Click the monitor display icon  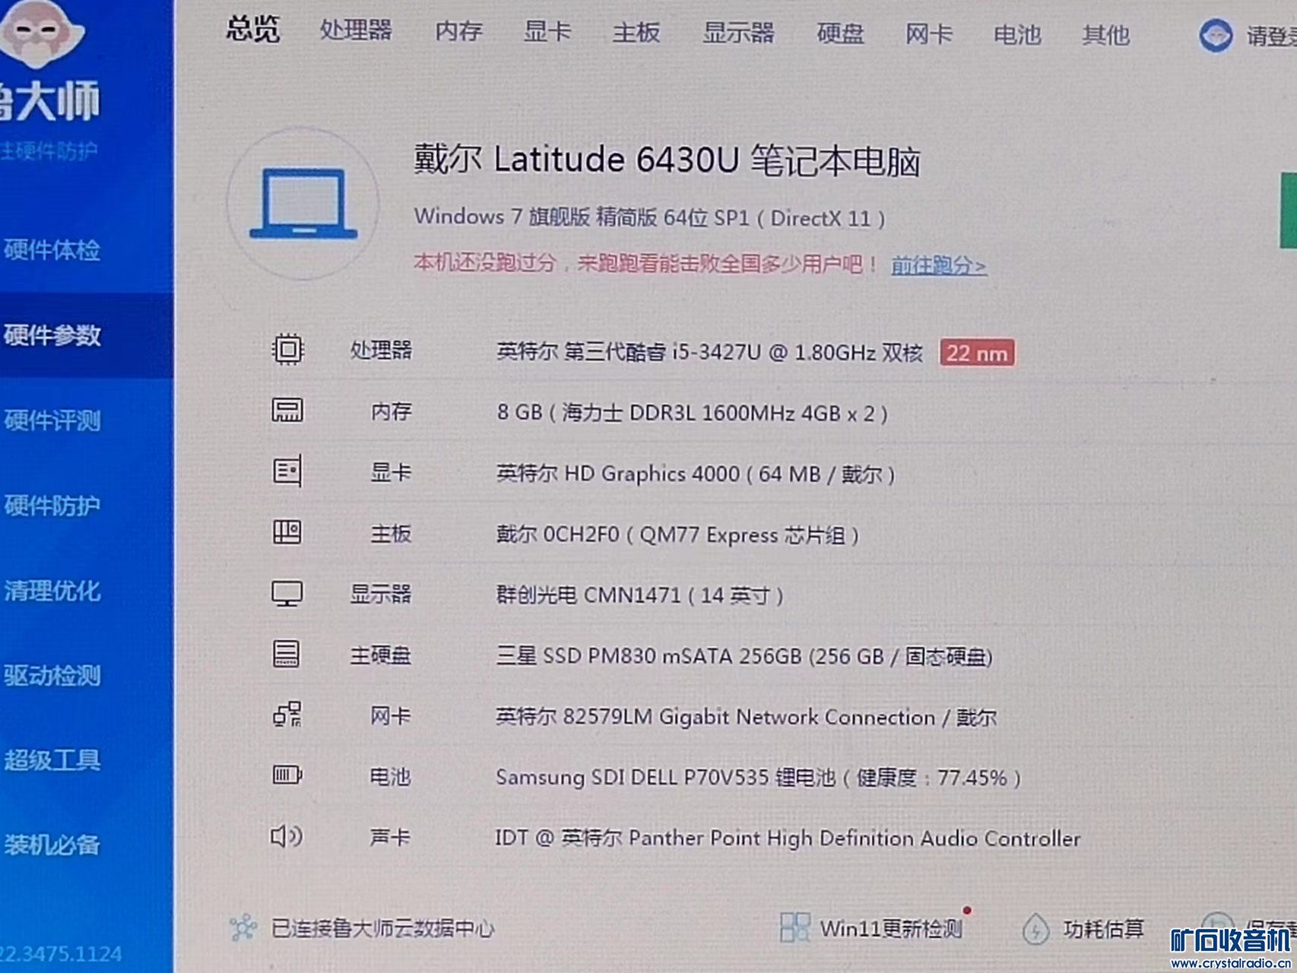click(287, 594)
